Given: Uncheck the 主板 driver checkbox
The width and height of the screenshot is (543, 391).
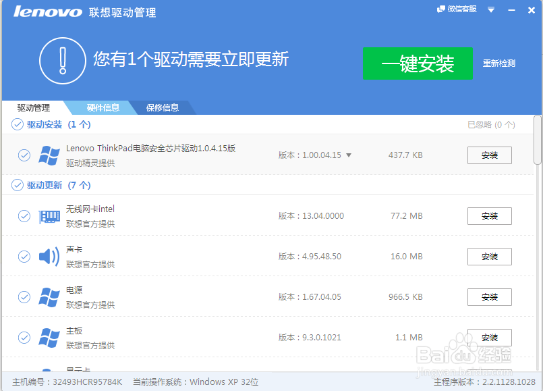Looking at the screenshot, I should pos(24,338).
